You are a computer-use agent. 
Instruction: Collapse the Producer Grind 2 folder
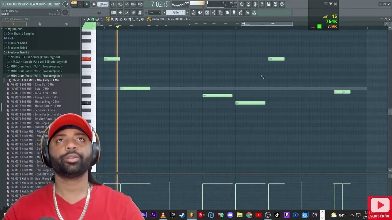[18, 52]
